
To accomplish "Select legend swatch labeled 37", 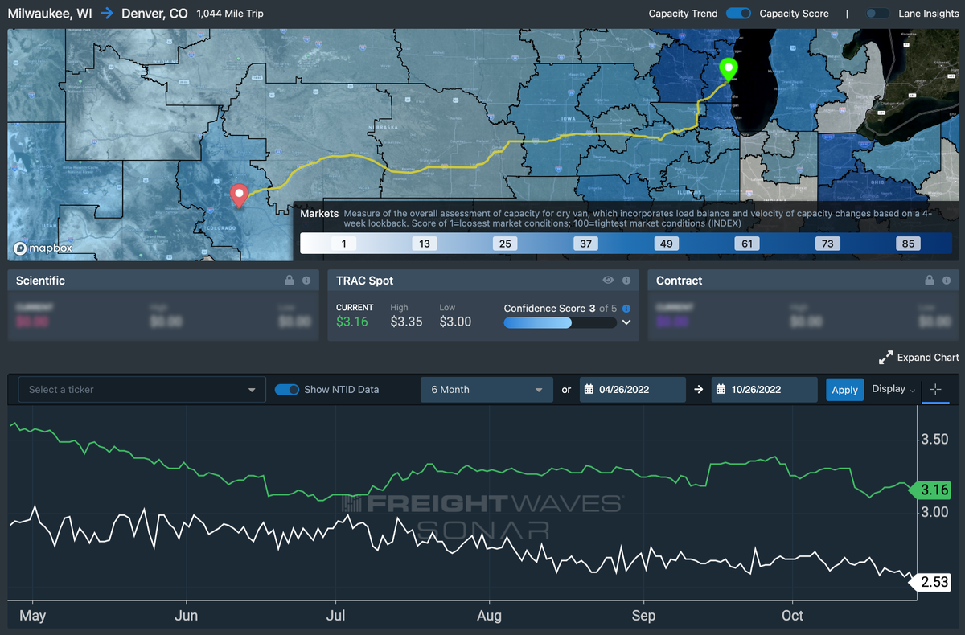I will tap(586, 244).
